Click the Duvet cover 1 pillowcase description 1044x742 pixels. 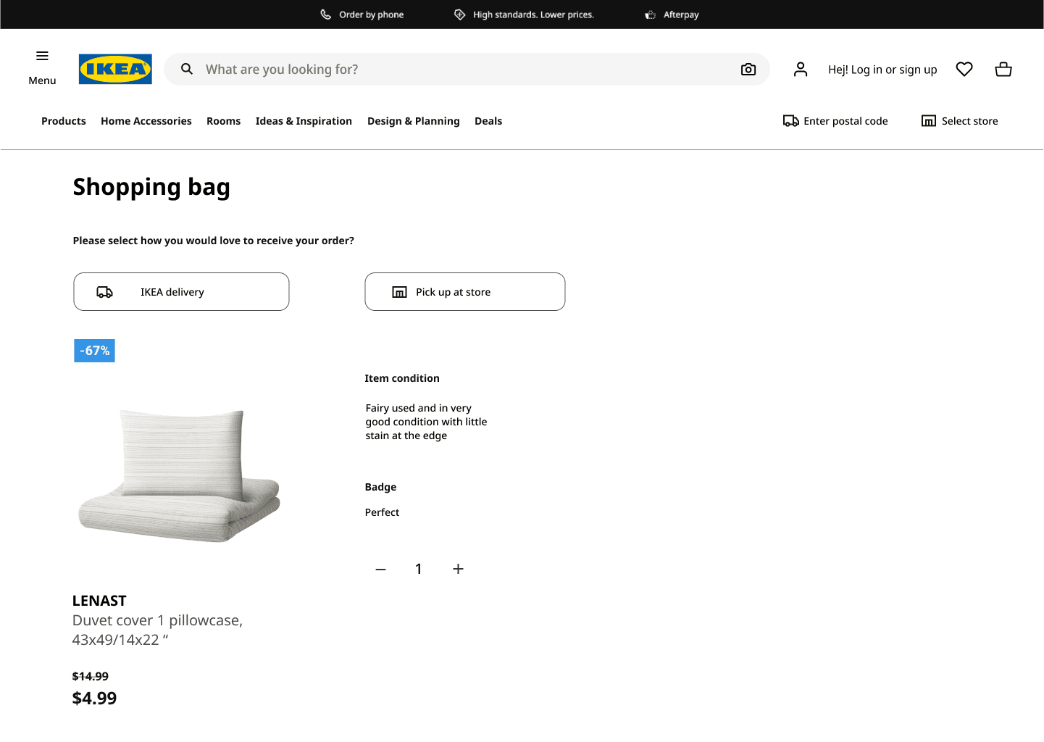(x=157, y=630)
